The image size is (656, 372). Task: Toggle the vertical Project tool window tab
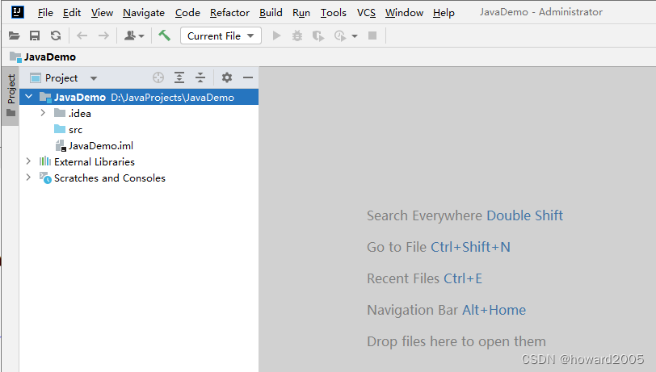(11, 96)
